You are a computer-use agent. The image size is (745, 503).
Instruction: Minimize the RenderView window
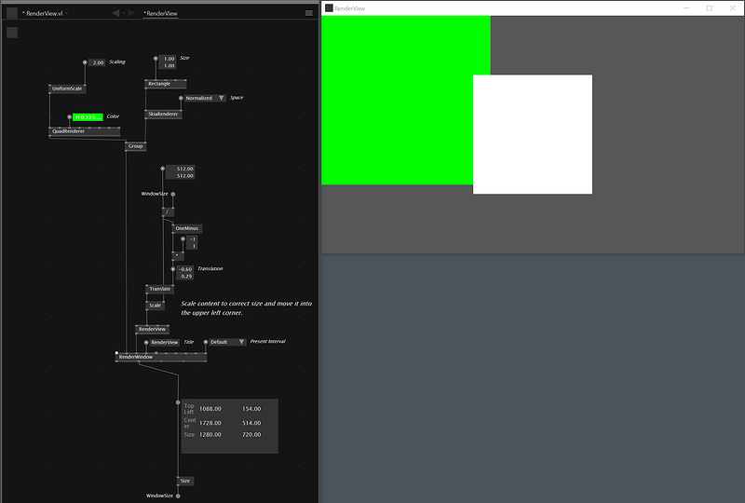pos(686,8)
